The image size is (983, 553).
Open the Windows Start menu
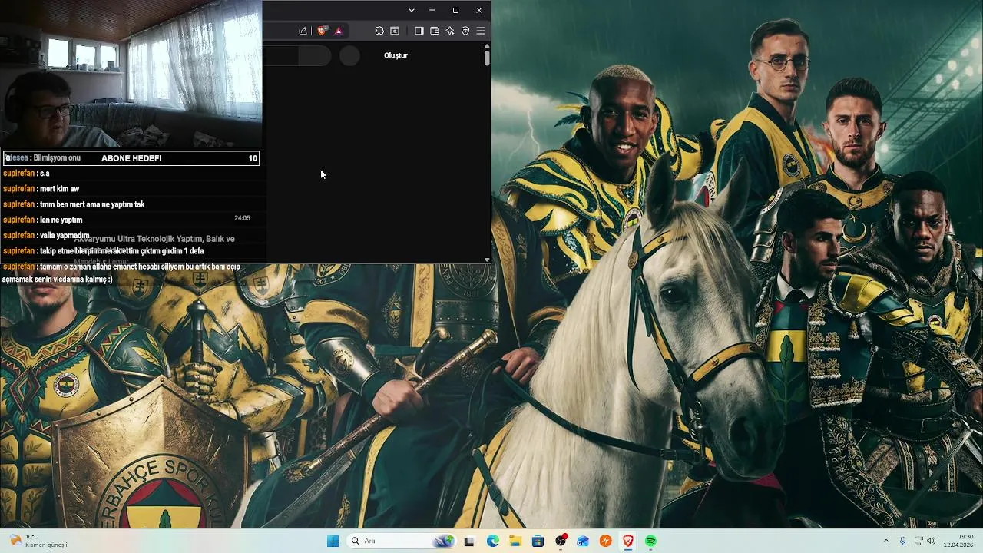[x=333, y=541]
